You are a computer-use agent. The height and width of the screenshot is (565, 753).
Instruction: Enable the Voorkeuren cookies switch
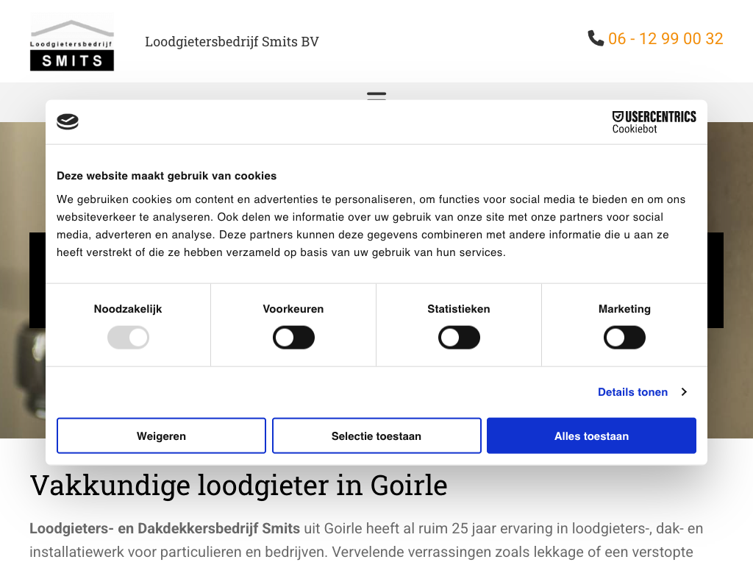click(293, 338)
